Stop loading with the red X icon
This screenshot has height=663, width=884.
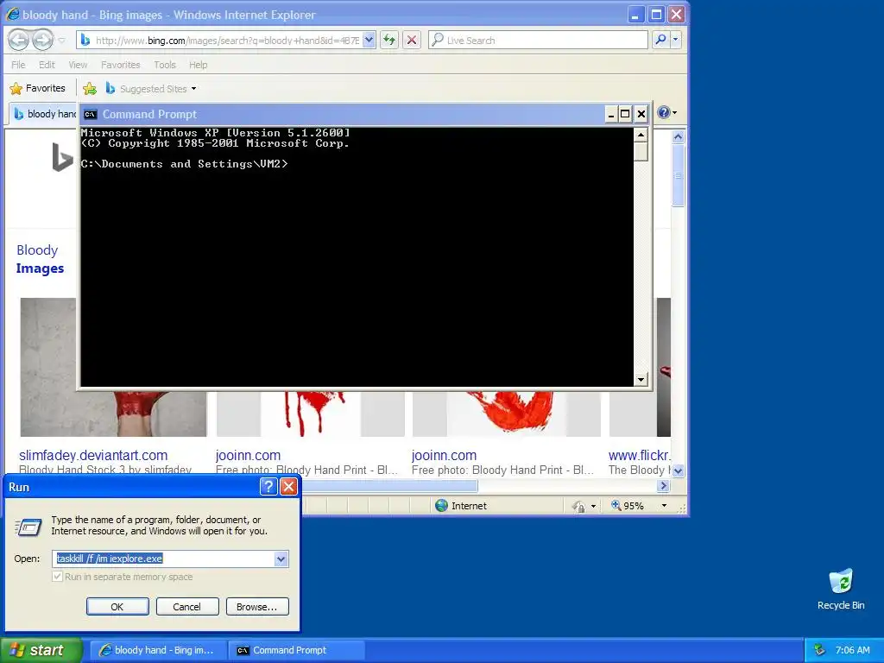pos(412,40)
